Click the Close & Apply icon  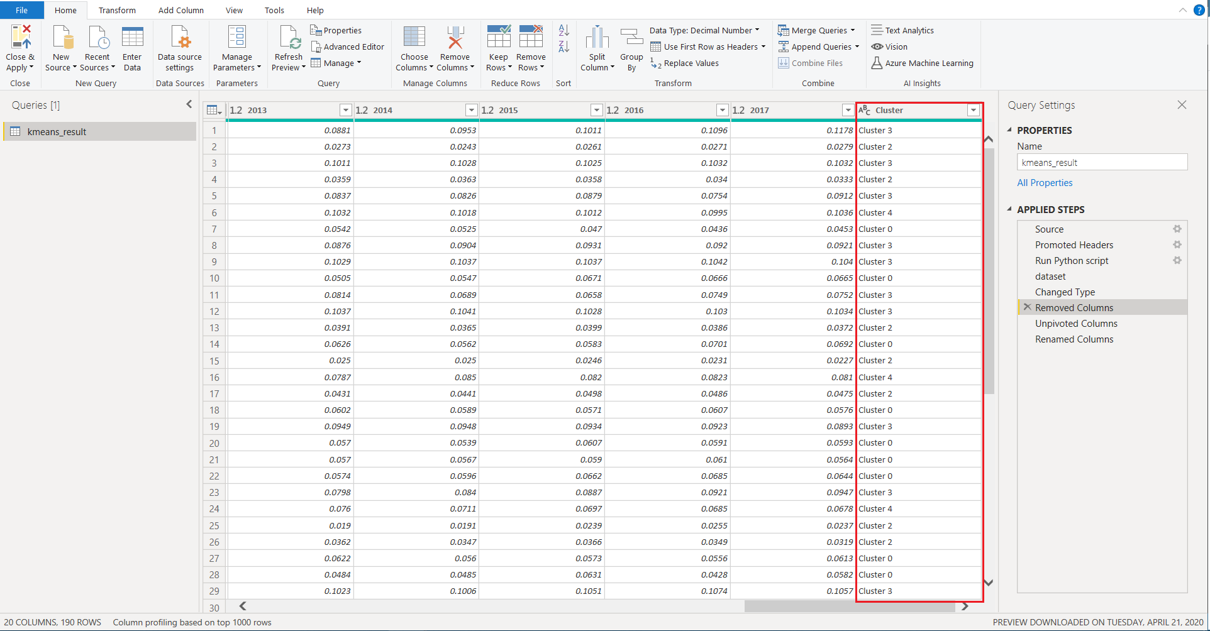tap(20, 38)
